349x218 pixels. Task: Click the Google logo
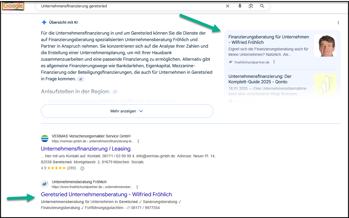(x=13, y=6)
